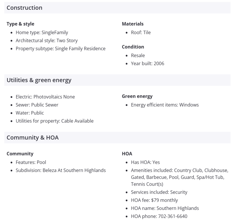This screenshot has height=220, width=240.
Task: Click the Architectural style: Two Story item
Action: click(47, 40)
